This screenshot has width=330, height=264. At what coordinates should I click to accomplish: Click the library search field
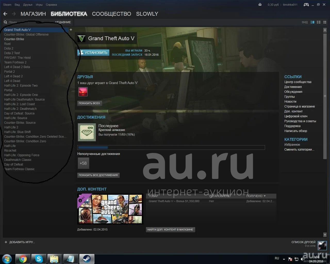pyautogui.click(x=28, y=22)
